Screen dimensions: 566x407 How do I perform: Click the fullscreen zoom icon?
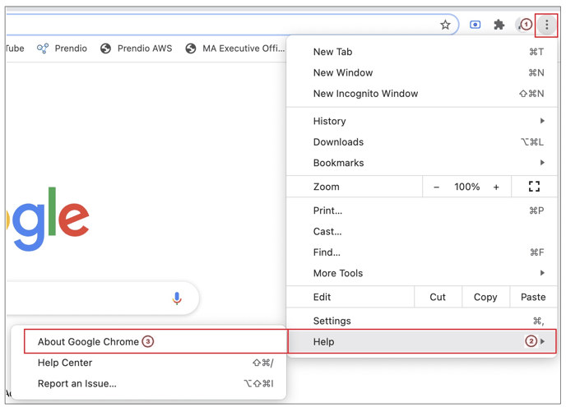pyautogui.click(x=534, y=187)
